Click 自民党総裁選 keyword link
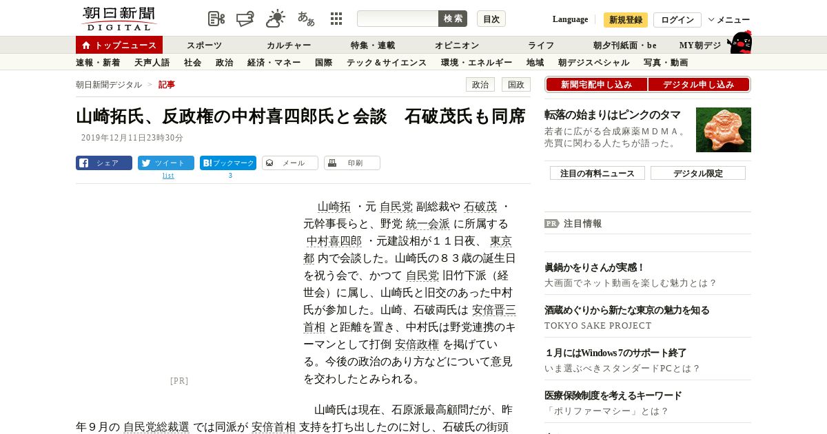The width and height of the screenshot is (827, 434). point(156,427)
